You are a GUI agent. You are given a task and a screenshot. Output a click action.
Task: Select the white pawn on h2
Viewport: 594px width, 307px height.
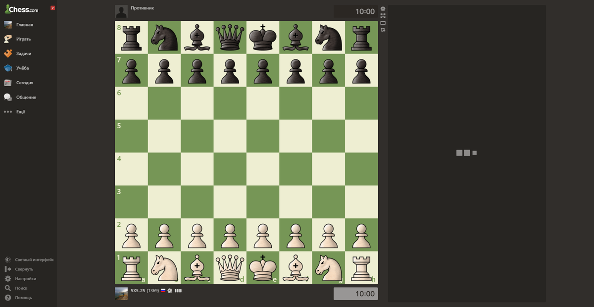(x=361, y=235)
